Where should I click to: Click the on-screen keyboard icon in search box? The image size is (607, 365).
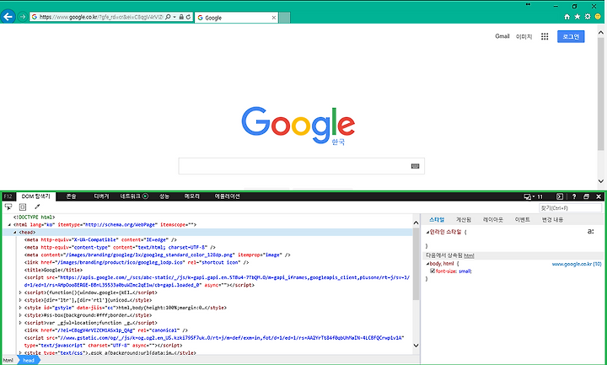415,166
